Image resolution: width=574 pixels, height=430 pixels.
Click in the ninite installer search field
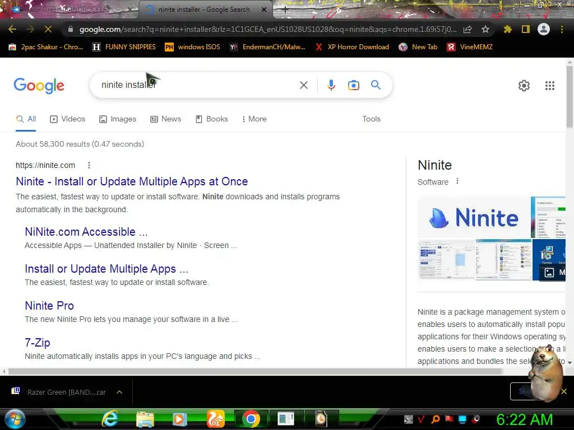click(198, 85)
